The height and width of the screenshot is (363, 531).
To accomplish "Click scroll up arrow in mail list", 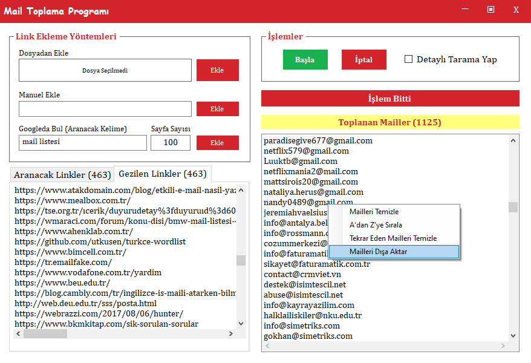I will [513, 140].
